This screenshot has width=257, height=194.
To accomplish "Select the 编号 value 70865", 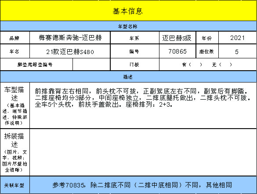I will click(x=177, y=51).
